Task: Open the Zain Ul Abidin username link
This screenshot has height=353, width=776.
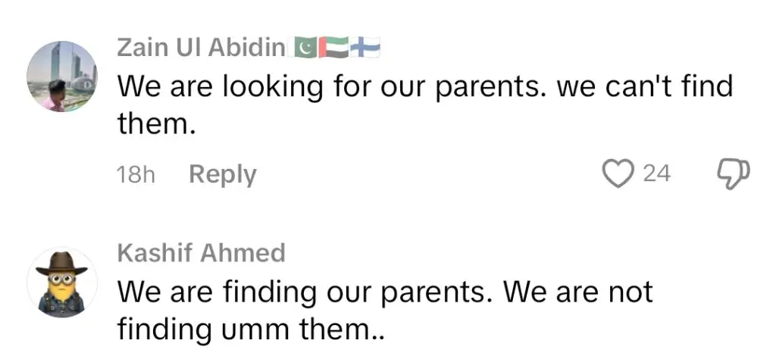Action: [202, 48]
